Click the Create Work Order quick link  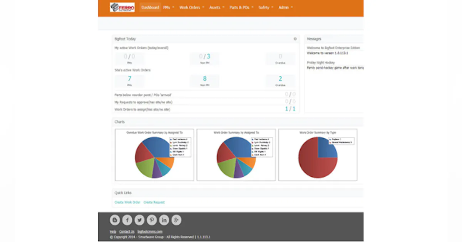127,202
